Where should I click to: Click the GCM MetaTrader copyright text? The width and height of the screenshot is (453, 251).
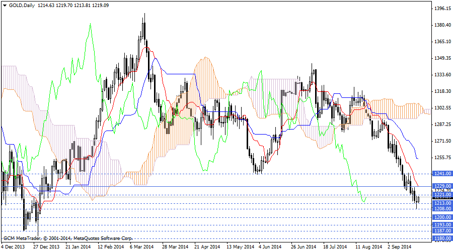pyautogui.click(x=67, y=238)
